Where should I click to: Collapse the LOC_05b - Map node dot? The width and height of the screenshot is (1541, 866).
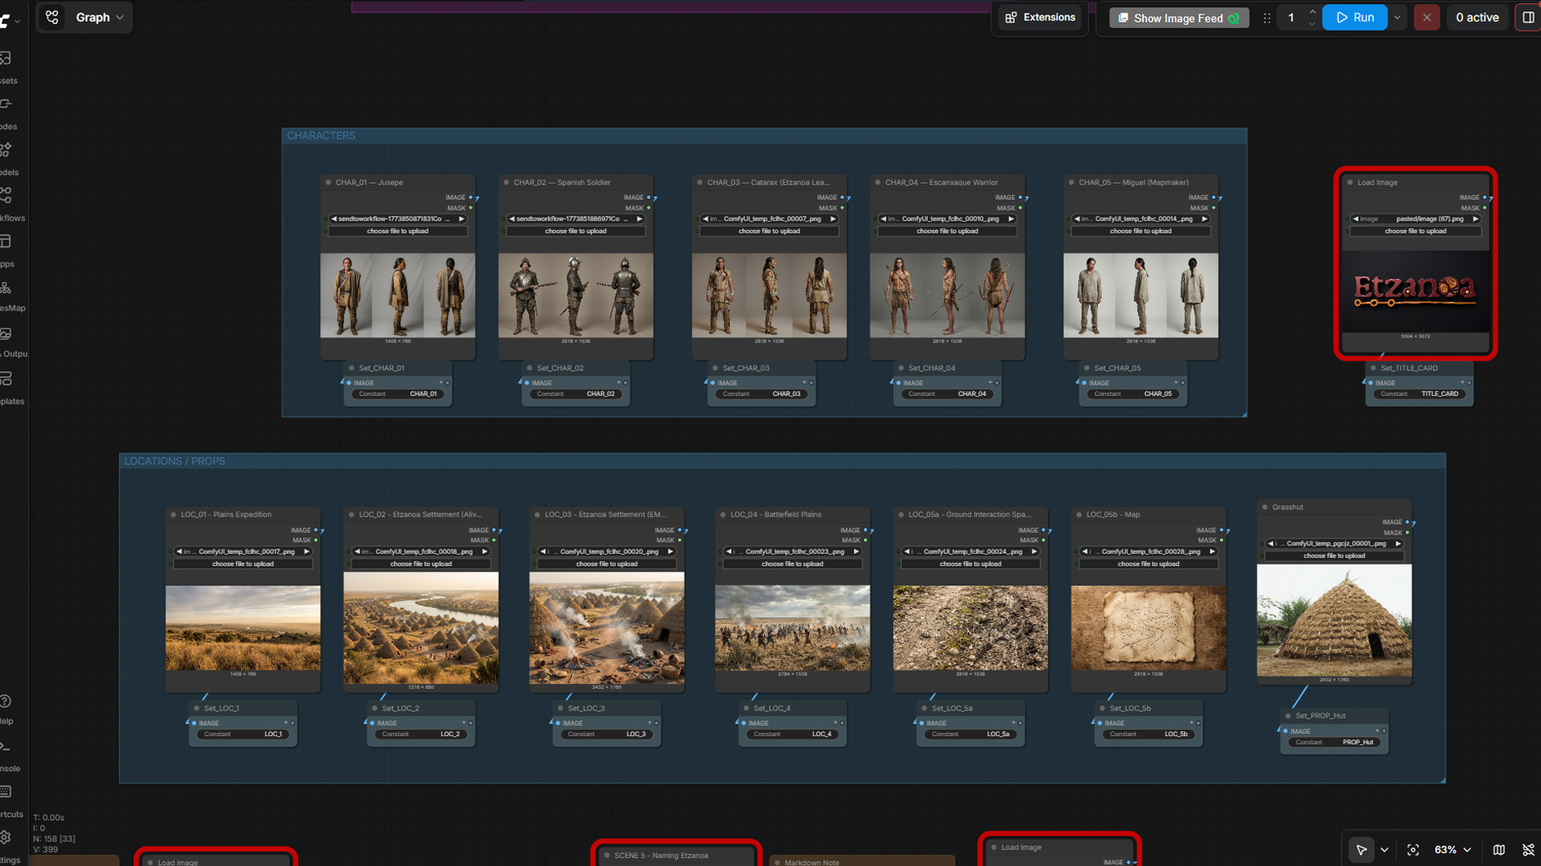[x=1080, y=514]
